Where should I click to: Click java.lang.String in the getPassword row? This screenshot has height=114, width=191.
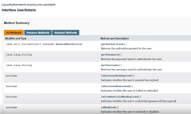click(19, 55)
